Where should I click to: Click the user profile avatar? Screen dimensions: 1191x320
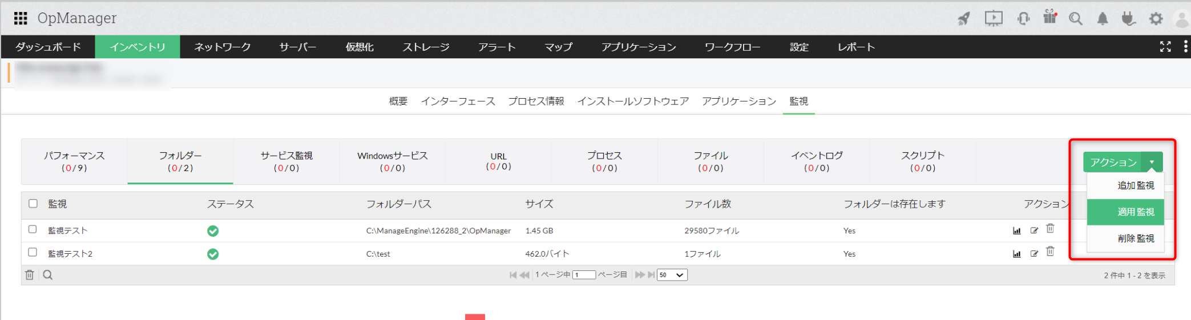pyautogui.click(x=1182, y=19)
